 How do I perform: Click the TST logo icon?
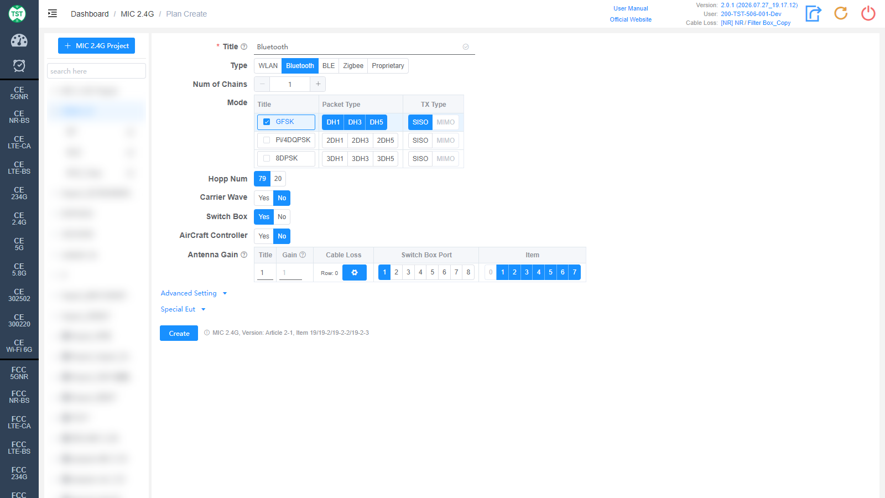click(x=17, y=14)
